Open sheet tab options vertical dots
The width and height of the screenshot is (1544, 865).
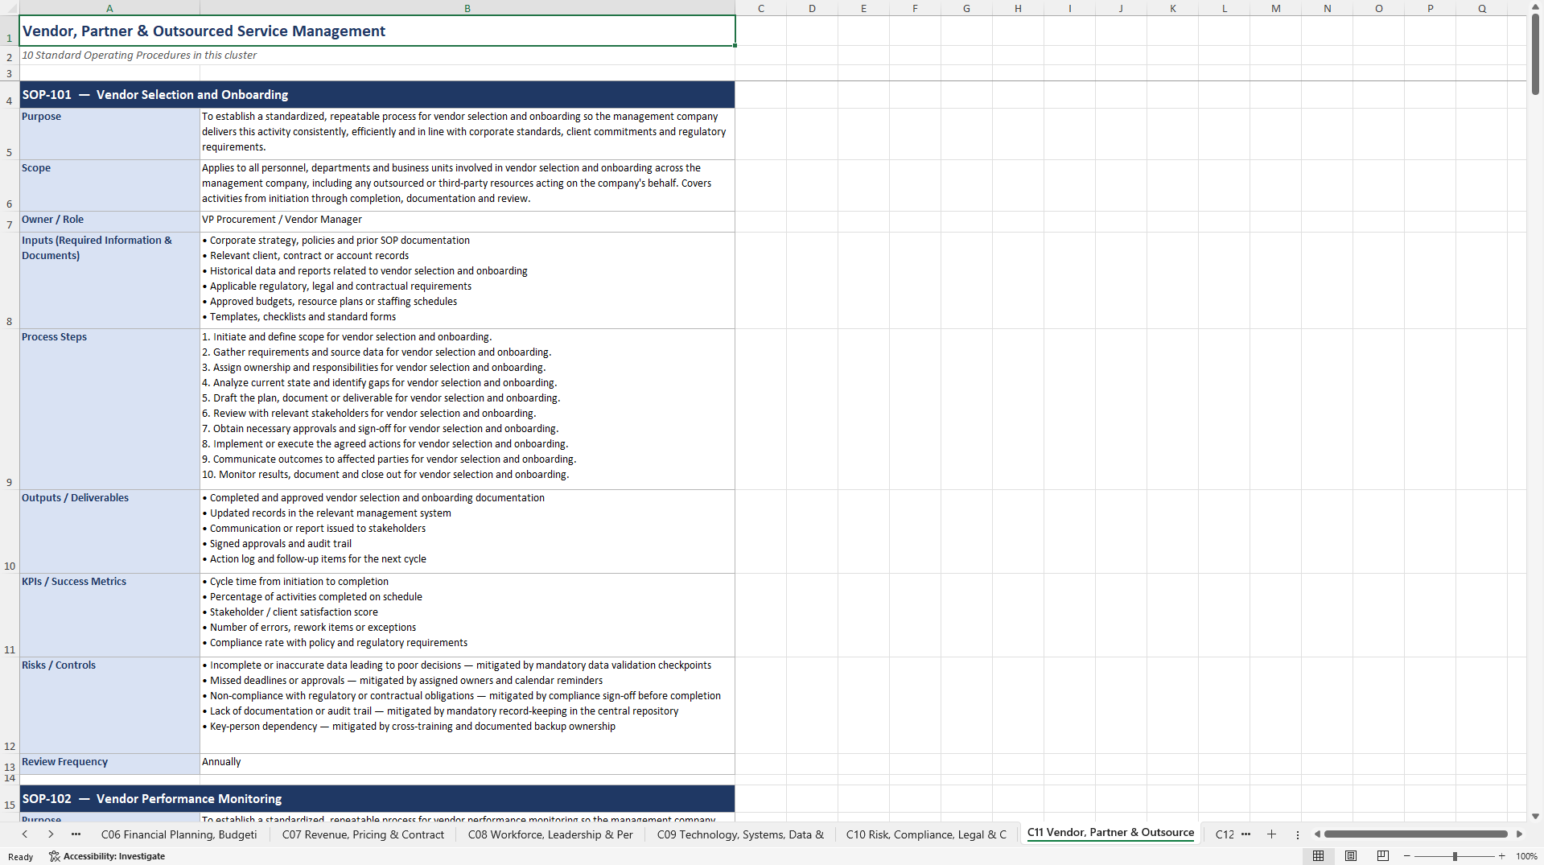1298,834
